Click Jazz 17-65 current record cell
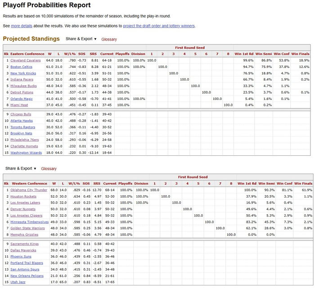The width and height of the screenshot is (315, 289). point(110,282)
